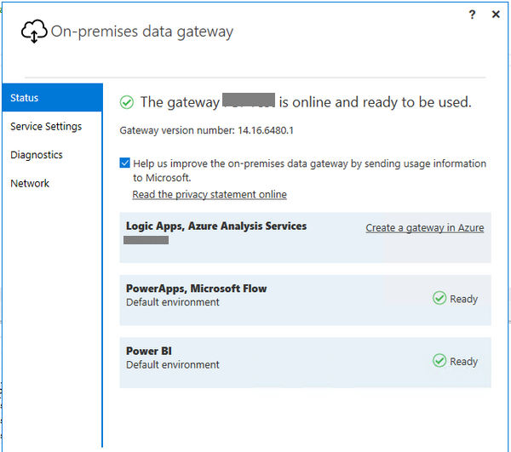Click Ready label in PowerApps row
This screenshot has width=511, height=452.
click(x=464, y=299)
